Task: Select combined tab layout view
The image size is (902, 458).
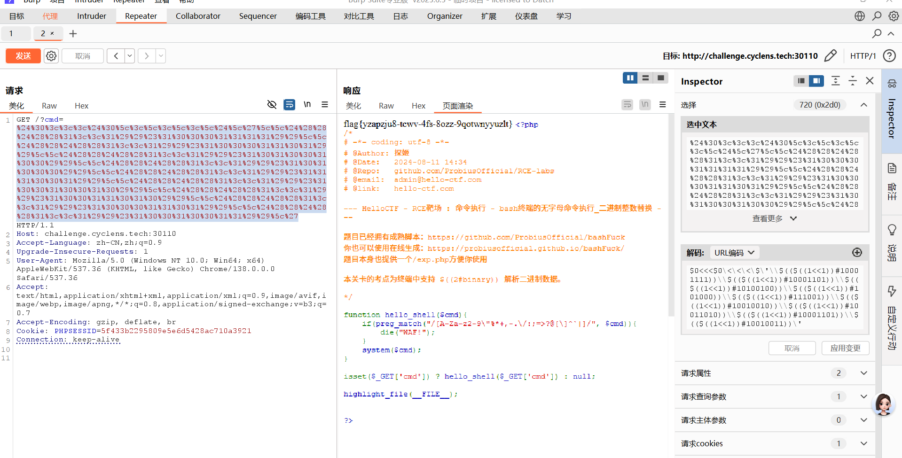Action: 660,78
